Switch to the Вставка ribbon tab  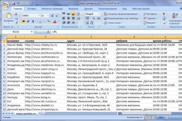tap(32, 9)
